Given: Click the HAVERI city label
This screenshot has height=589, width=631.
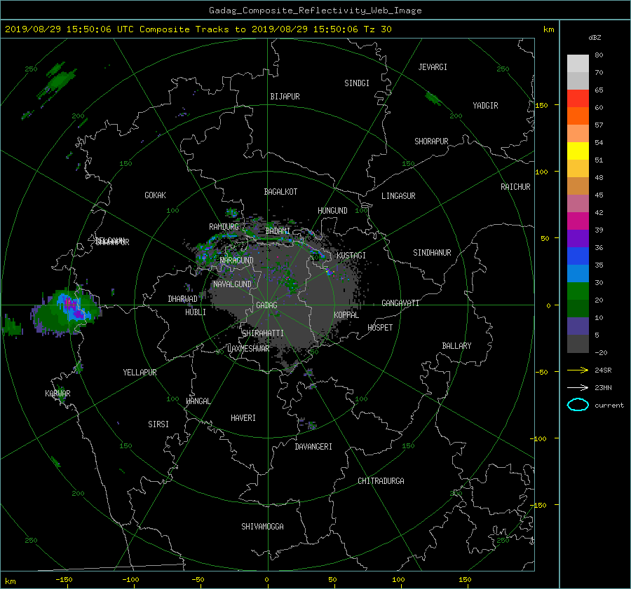Looking at the screenshot, I should [x=243, y=417].
